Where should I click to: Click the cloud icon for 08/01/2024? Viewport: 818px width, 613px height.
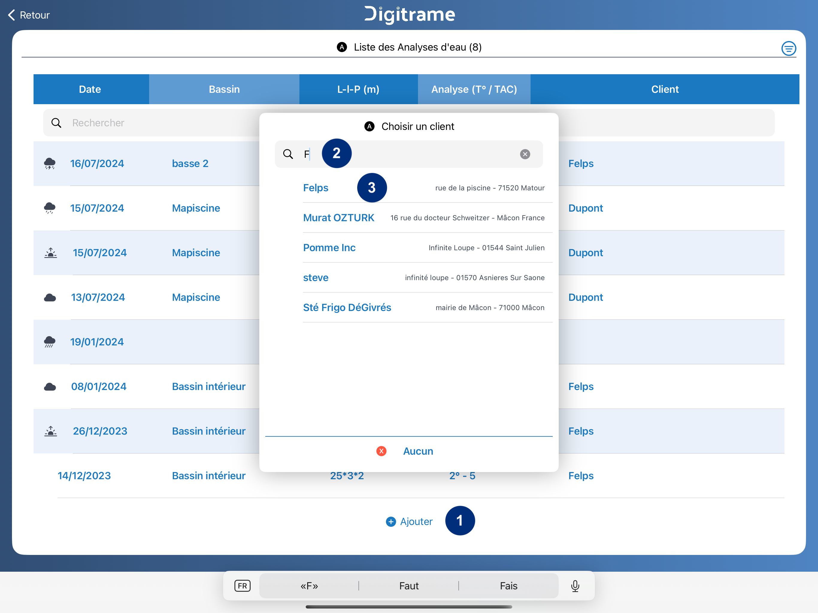click(x=50, y=387)
